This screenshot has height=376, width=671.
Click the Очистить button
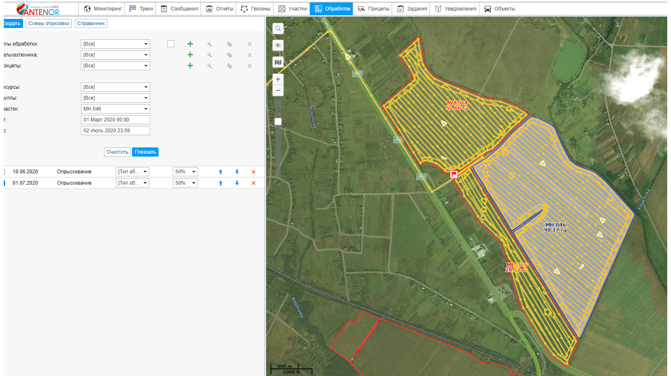pos(117,152)
